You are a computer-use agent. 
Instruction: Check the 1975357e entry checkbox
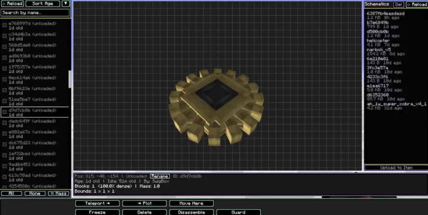[x=5, y=68]
